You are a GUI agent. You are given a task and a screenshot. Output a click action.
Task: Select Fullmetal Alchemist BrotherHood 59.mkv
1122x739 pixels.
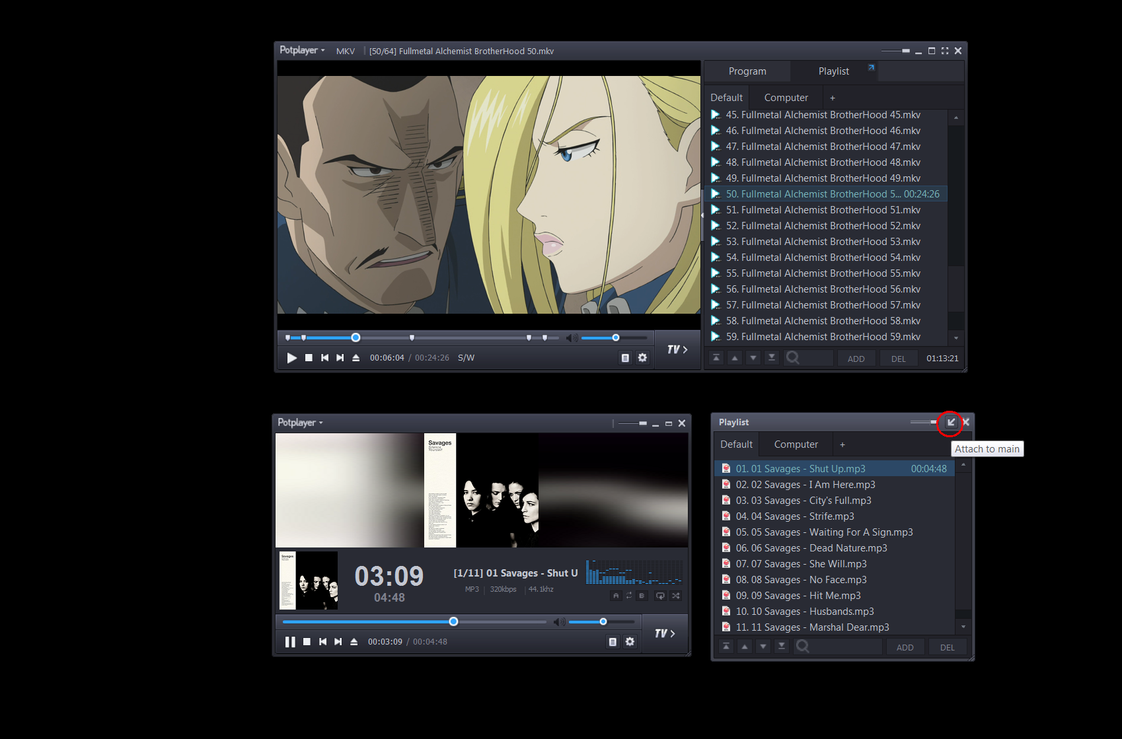click(826, 337)
